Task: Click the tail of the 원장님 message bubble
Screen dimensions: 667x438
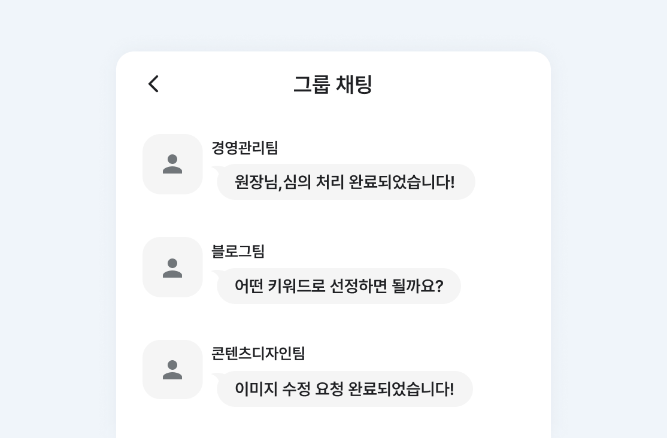Action: click(216, 169)
